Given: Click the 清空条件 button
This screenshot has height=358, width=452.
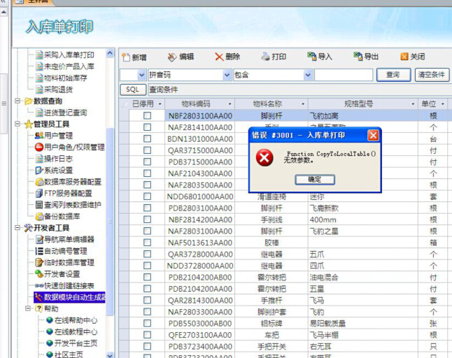Looking at the screenshot, I should (x=432, y=75).
